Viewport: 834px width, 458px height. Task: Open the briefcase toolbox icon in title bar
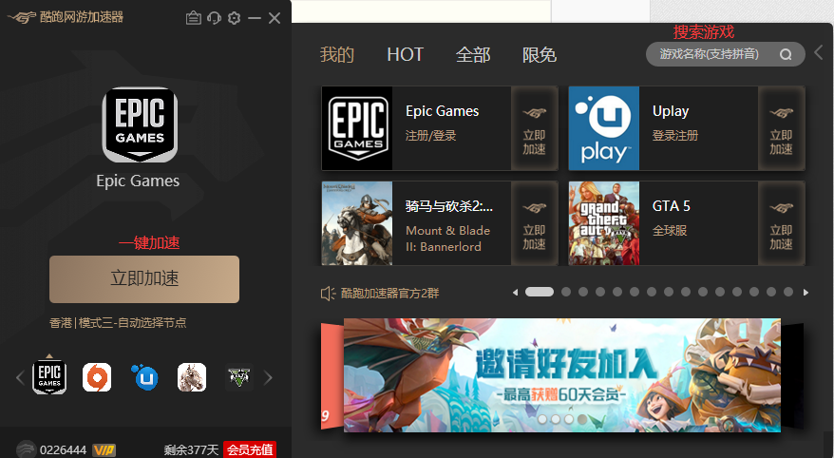click(193, 18)
